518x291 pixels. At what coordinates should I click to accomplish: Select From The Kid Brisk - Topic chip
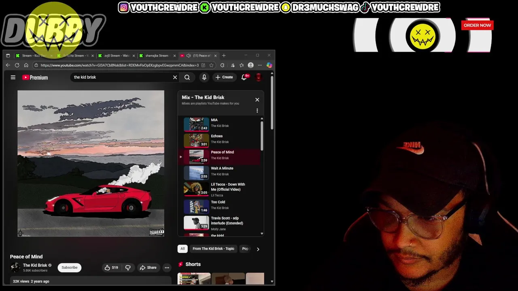[213, 249]
